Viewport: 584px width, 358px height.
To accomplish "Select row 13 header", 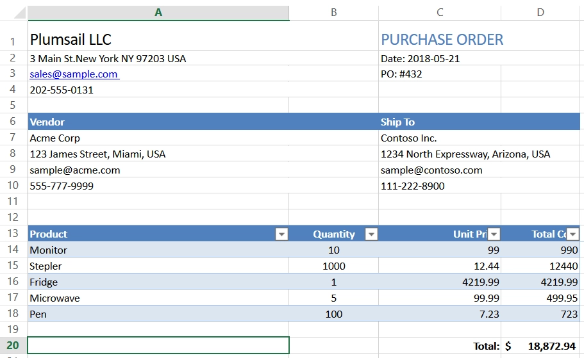I will pyautogui.click(x=13, y=233).
